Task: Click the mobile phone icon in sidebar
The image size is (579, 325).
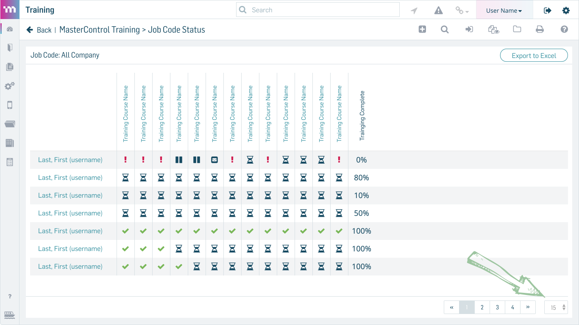Action: click(10, 105)
